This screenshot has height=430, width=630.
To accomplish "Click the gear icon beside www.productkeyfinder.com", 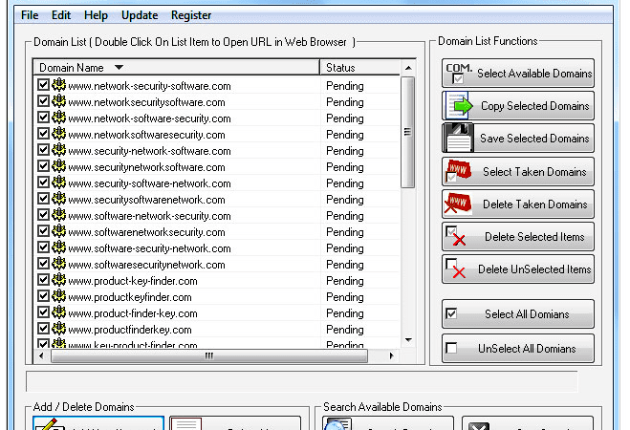I will (x=58, y=296).
